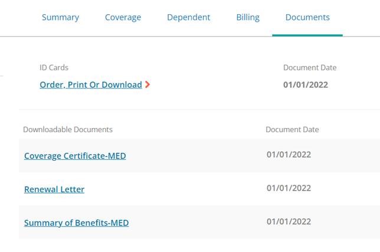The width and height of the screenshot is (380, 252).
Task: Click empty middle area of Renewal Letter row
Action: pos(175,189)
